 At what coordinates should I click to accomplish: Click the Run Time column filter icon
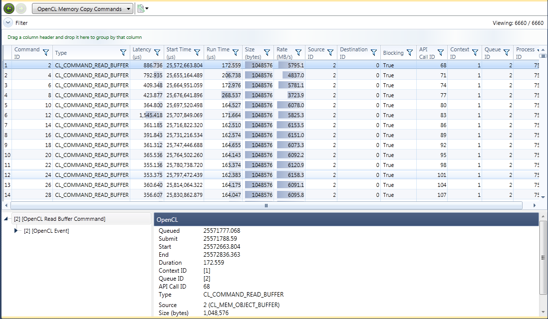tap(236, 52)
